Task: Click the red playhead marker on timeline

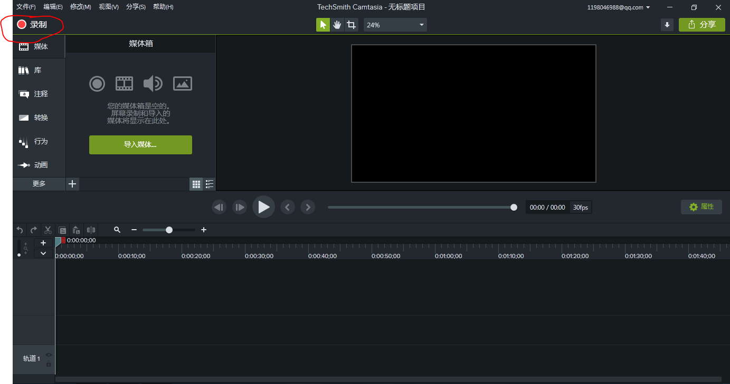Action: (63, 240)
